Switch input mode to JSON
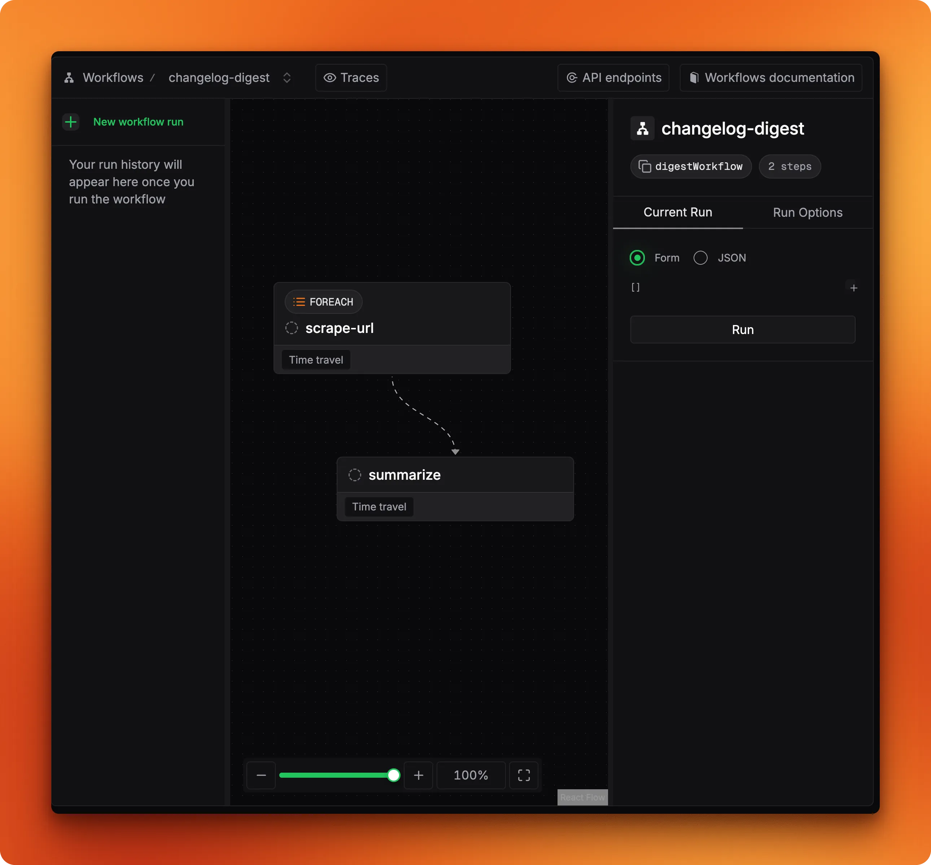 point(700,258)
